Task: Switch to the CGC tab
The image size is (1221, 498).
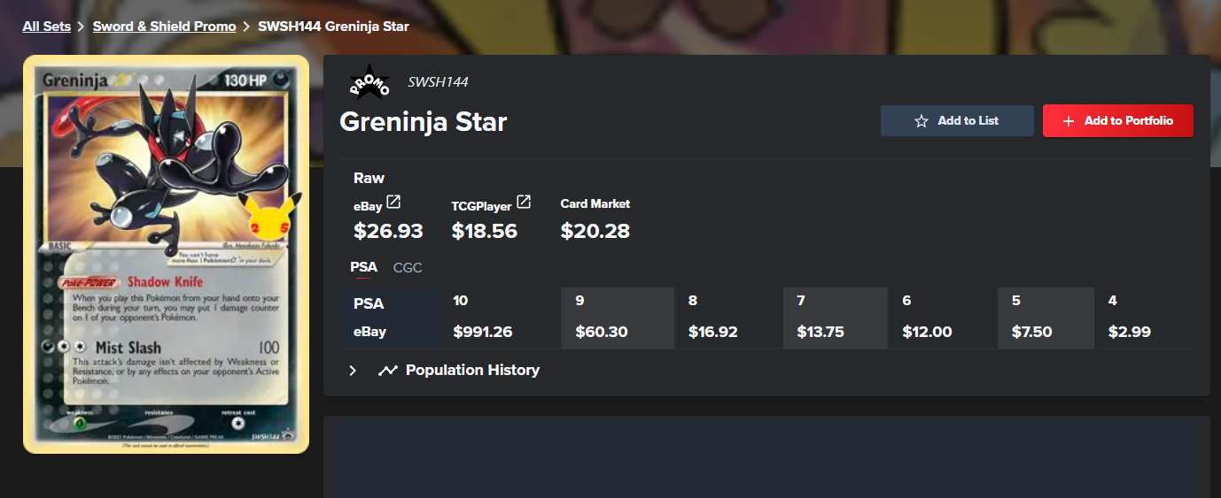Action: click(408, 267)
